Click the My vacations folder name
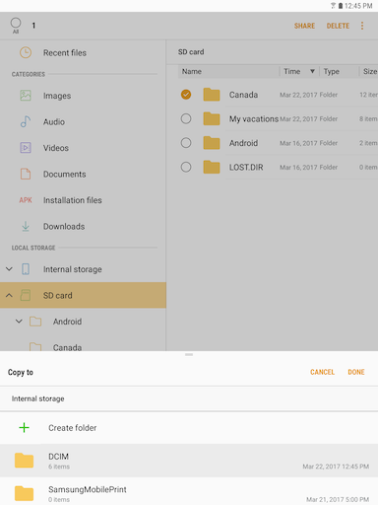 pos(254,118)
